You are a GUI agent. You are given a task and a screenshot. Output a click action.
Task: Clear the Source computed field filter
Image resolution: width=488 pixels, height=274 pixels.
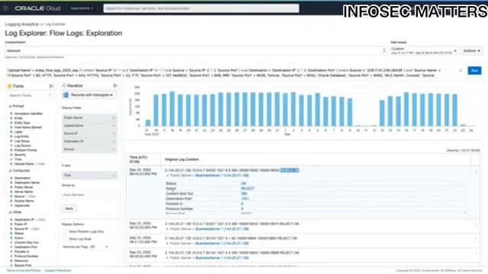32,196
